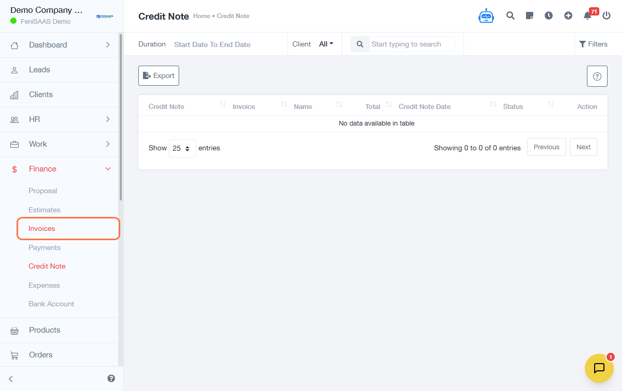Click the help question mark button above table
Screen dimensions: 622x391
[597, 76]
